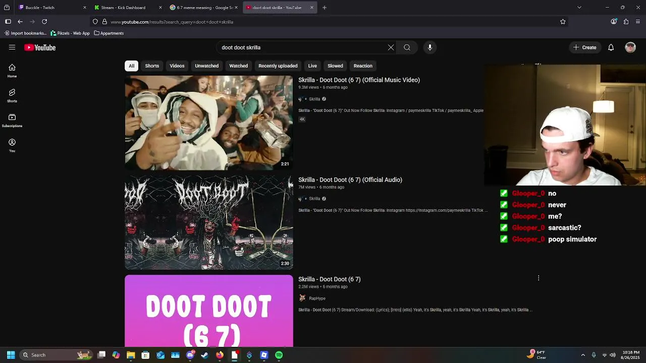646x363 pixels.
Task: Switch to the Bucckle - Twitch tab
Action: click(52, 8)
